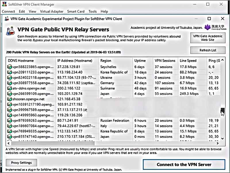This screenshot has width=230, height=173.
Task: Maximize the VPN Gate plugin dialog
Action: click(209, 18)
